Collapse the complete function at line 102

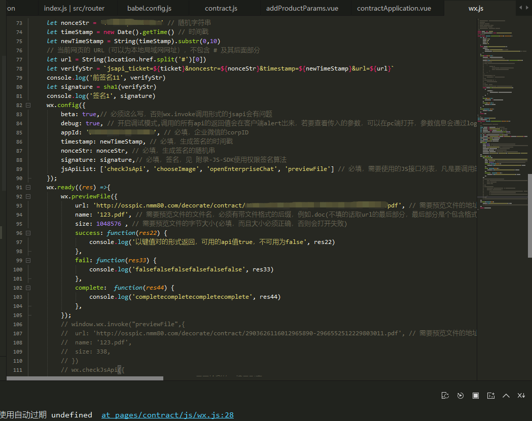[28, 288]
